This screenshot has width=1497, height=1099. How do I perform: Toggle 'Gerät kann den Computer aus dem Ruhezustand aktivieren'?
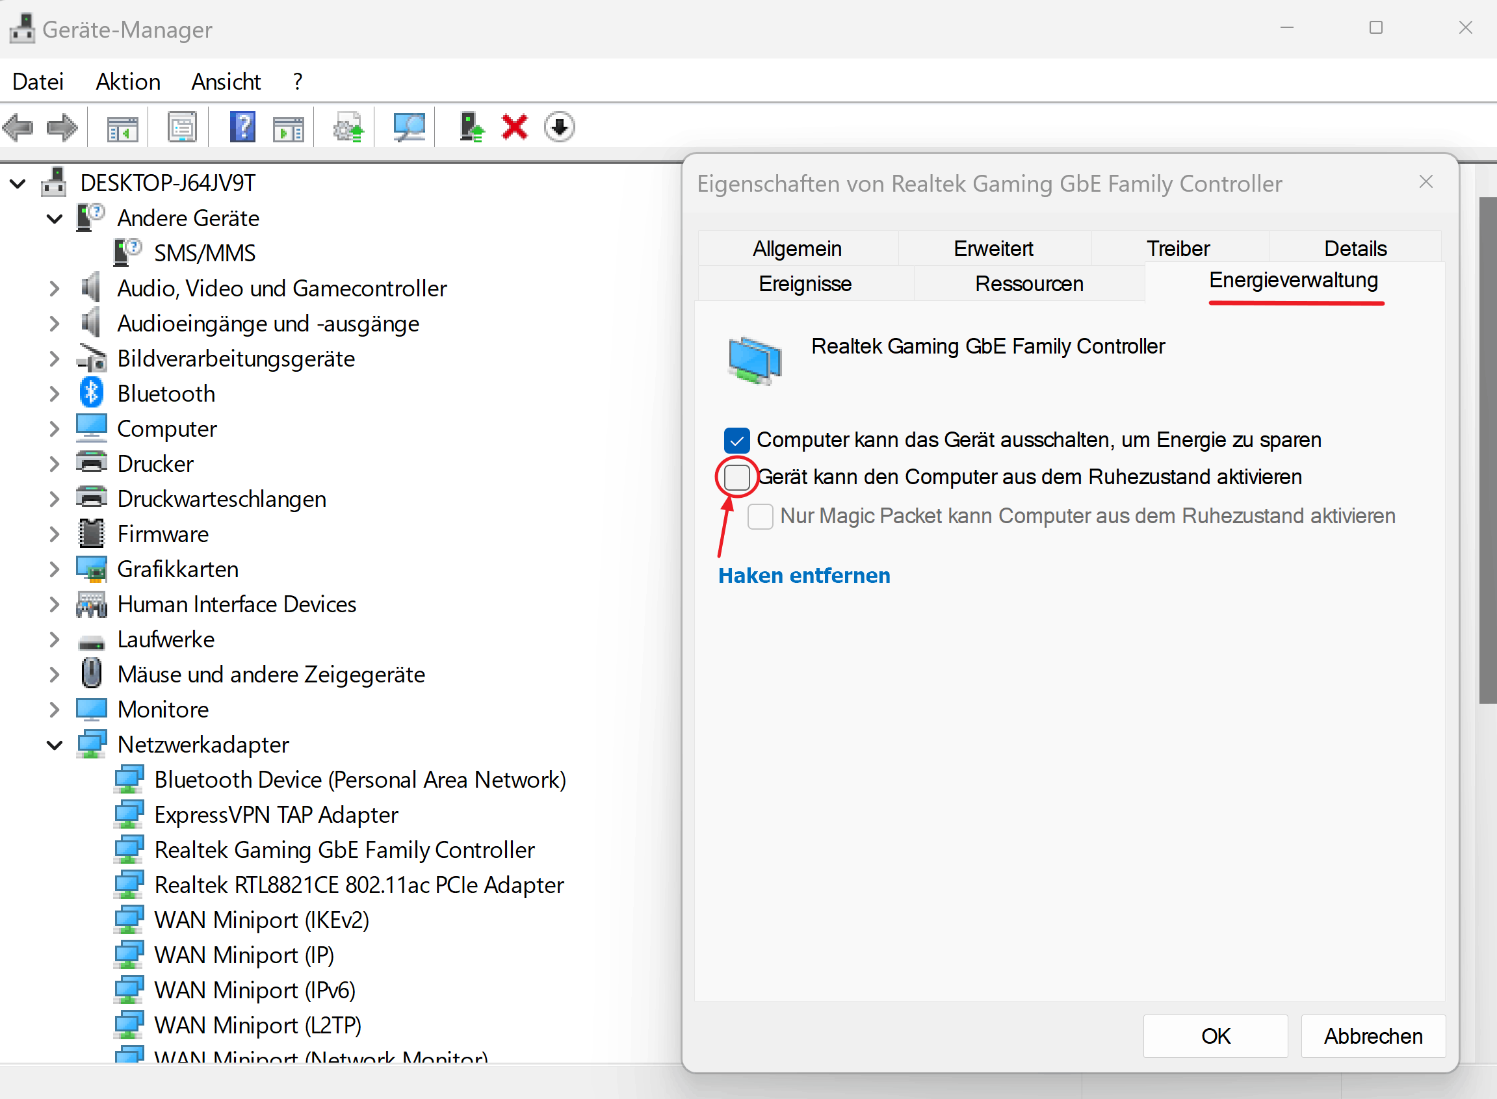click(x=736, y=477)
